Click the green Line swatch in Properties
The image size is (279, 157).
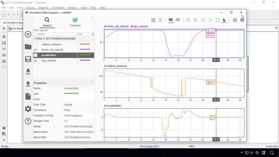click(71, 93)
